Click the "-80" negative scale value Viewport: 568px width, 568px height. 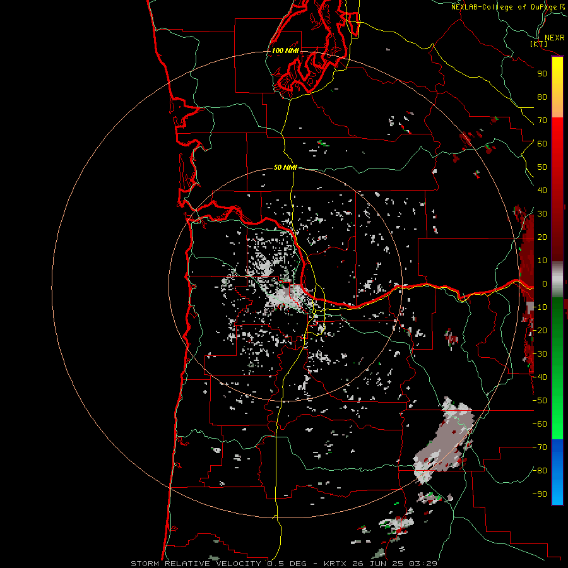tap(540, 471)
